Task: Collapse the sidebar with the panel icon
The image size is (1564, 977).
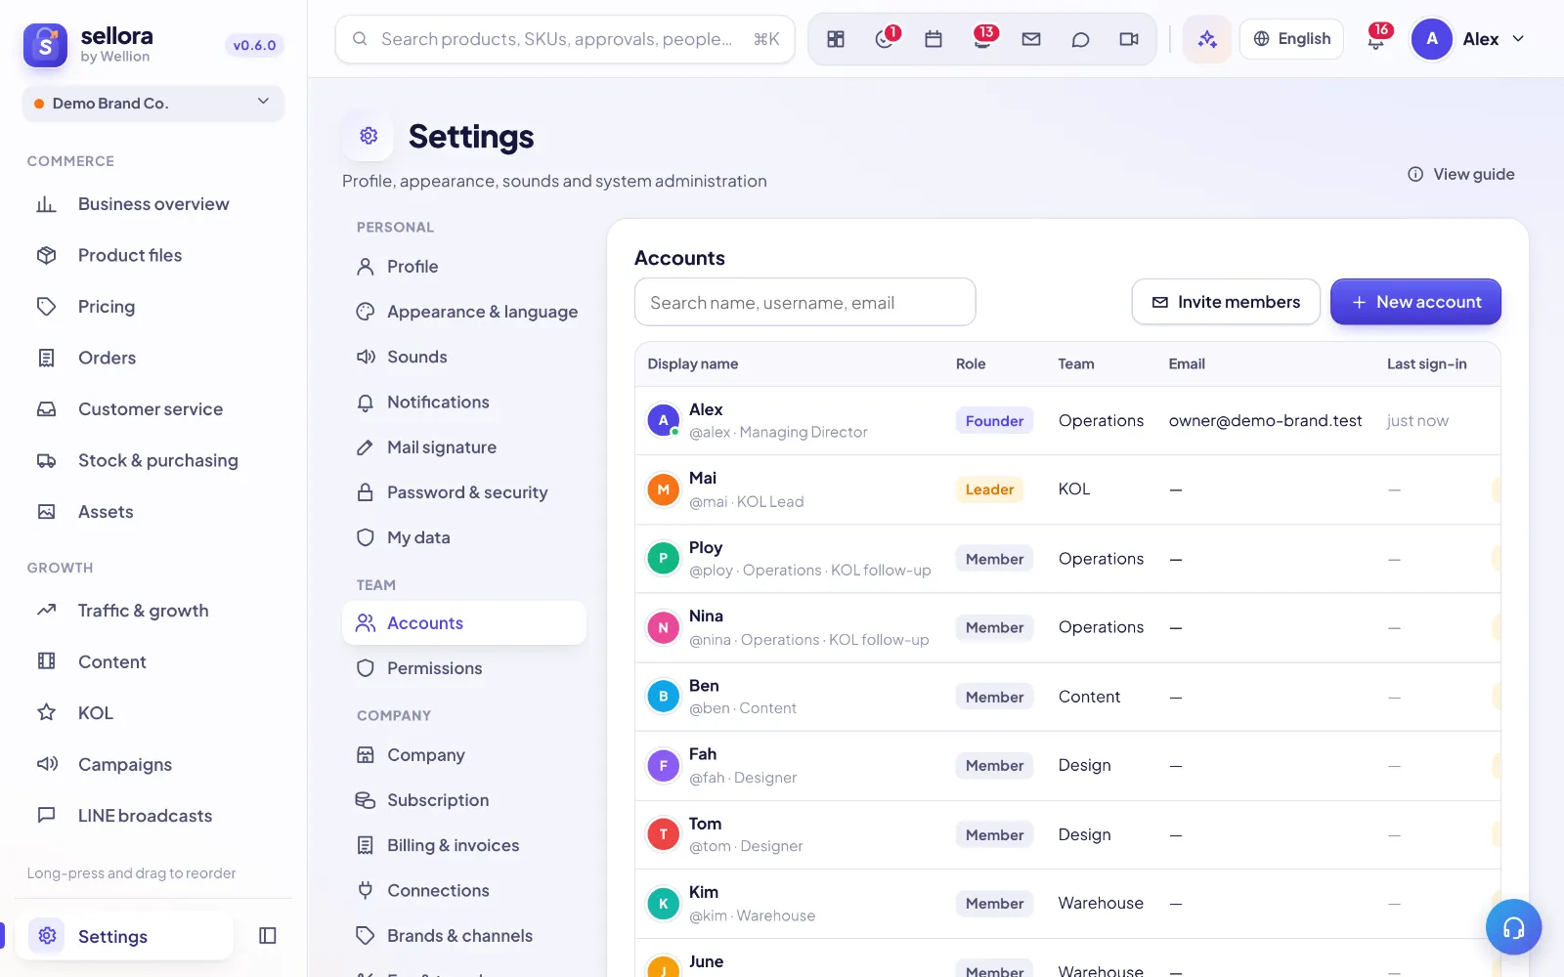Action: pos(268,936)
